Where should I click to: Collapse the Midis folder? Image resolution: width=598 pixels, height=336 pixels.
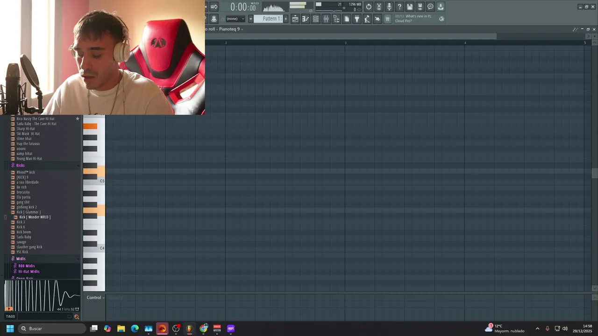pyautogui.click(x=21, y=259)
